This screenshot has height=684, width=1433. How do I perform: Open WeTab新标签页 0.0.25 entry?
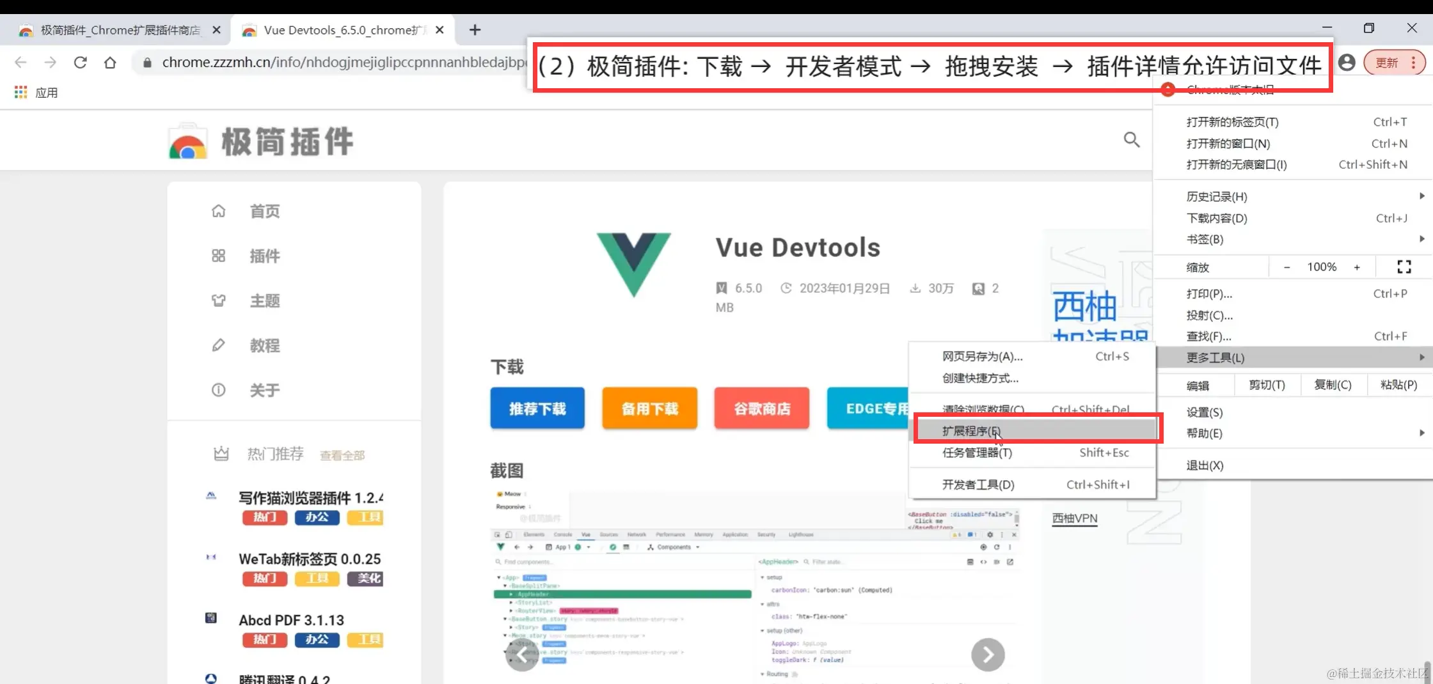pos(310,559)
